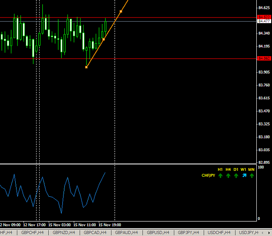The width and height of the screenshot is (272, 236).
Task: Click the indicator scale value 100
Action: click(x=261, y=167)
